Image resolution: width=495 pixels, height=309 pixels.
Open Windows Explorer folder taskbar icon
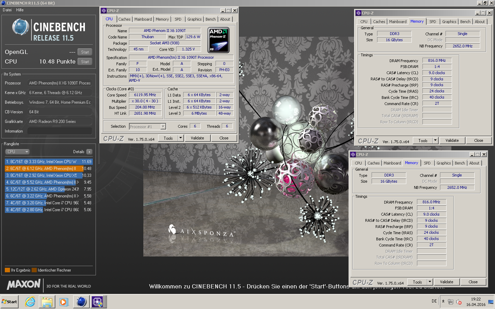[x=47, y=302]
